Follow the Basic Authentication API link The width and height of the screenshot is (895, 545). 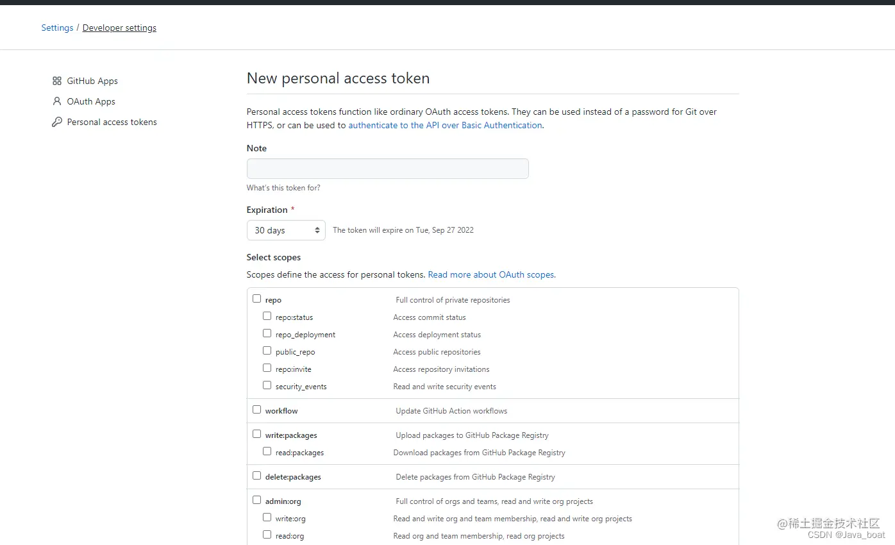coord(445,125)
